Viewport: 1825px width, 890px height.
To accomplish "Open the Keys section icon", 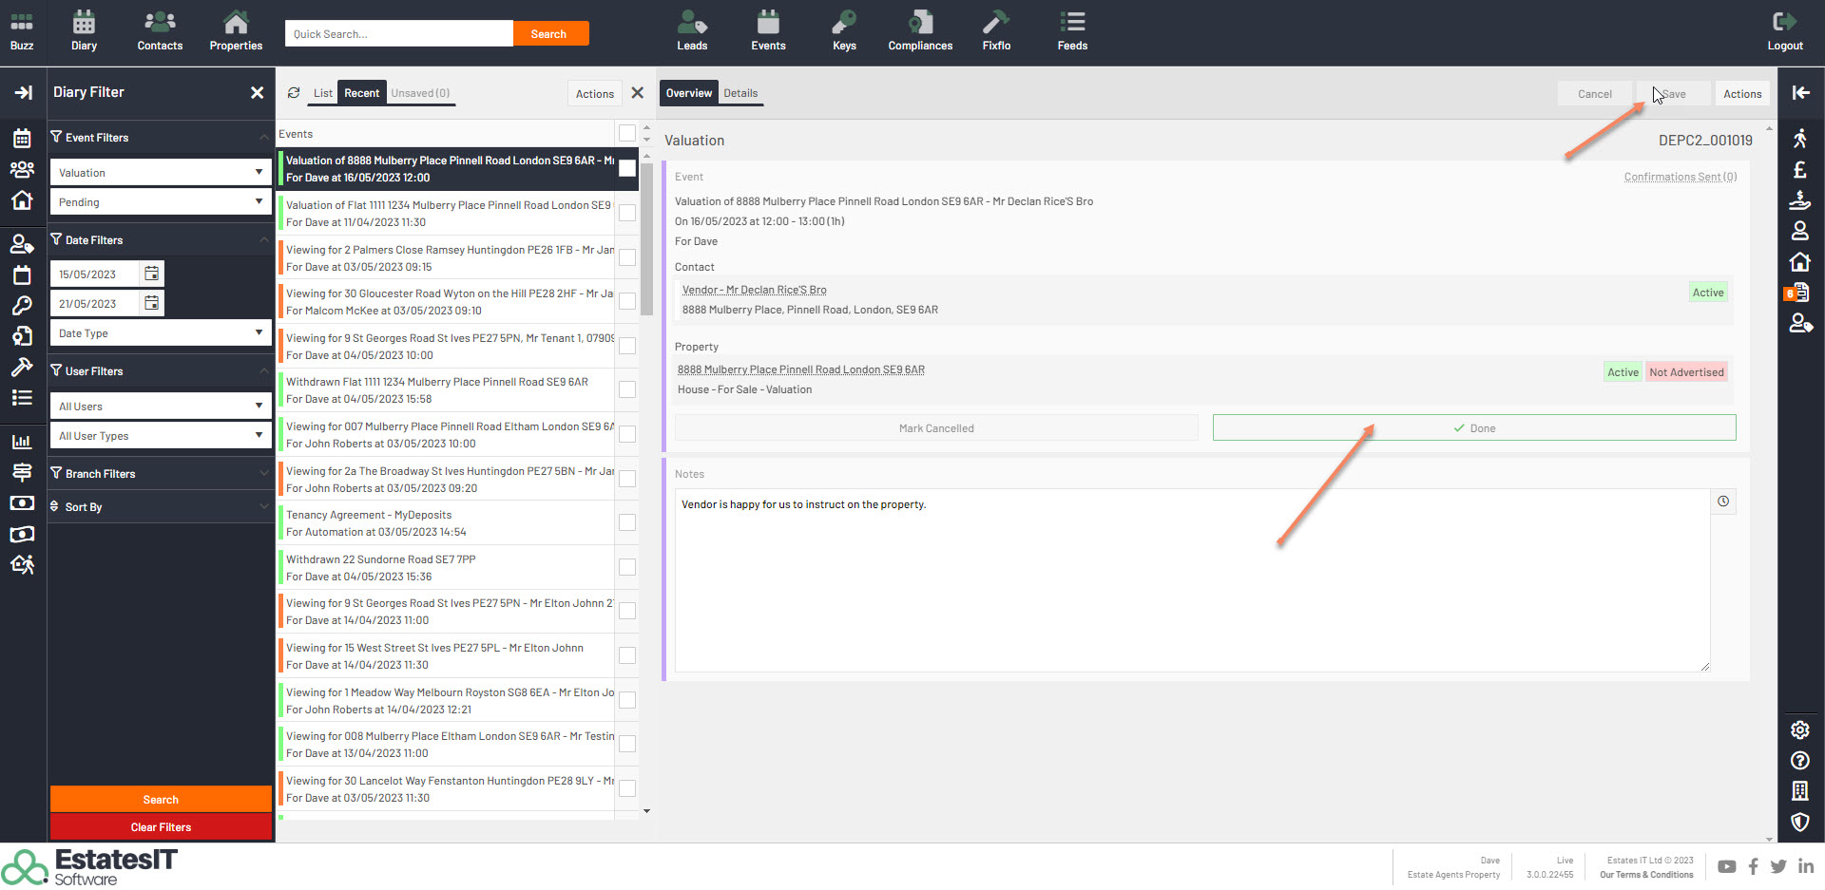I will click(844, 31).
